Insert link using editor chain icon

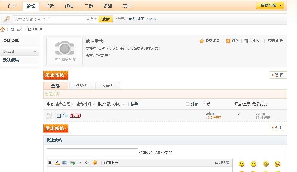(x=72, y=163)
